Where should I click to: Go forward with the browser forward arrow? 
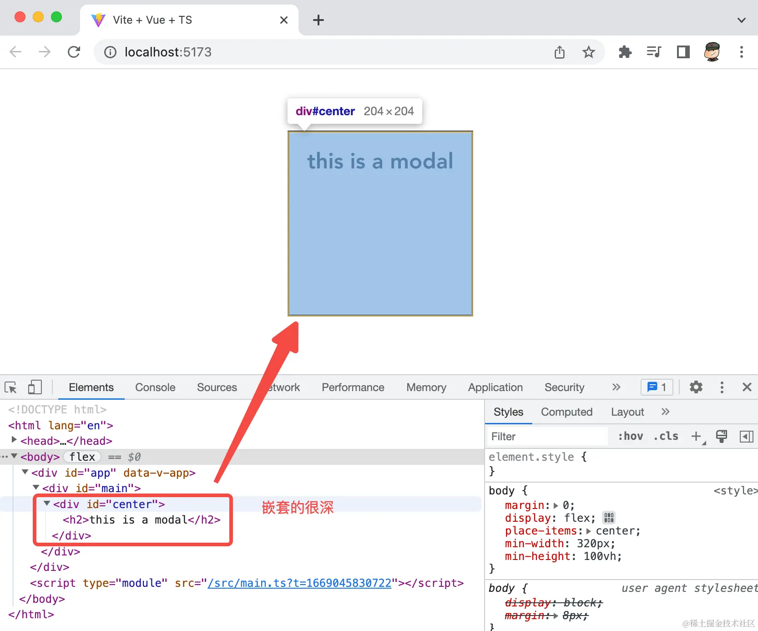[45, 52]
